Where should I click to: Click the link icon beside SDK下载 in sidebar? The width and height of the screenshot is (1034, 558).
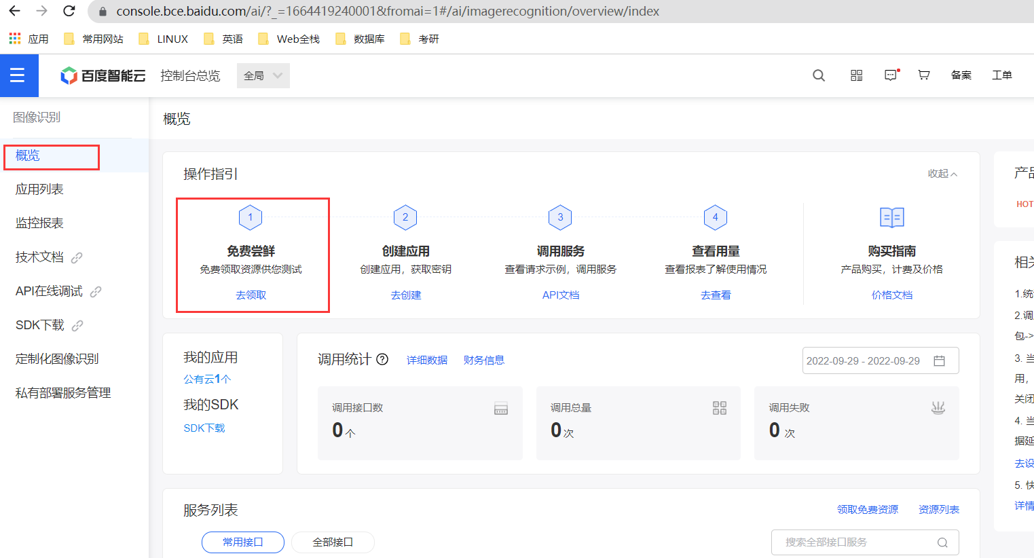77,325
